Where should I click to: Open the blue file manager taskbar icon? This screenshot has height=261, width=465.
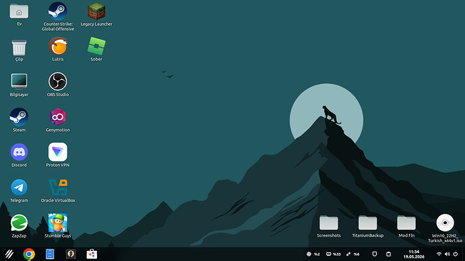pyautogui.click(x=50, y=254)
